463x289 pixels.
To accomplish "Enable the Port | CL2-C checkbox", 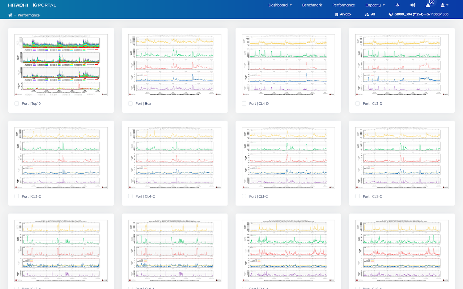I will point(358,196).
